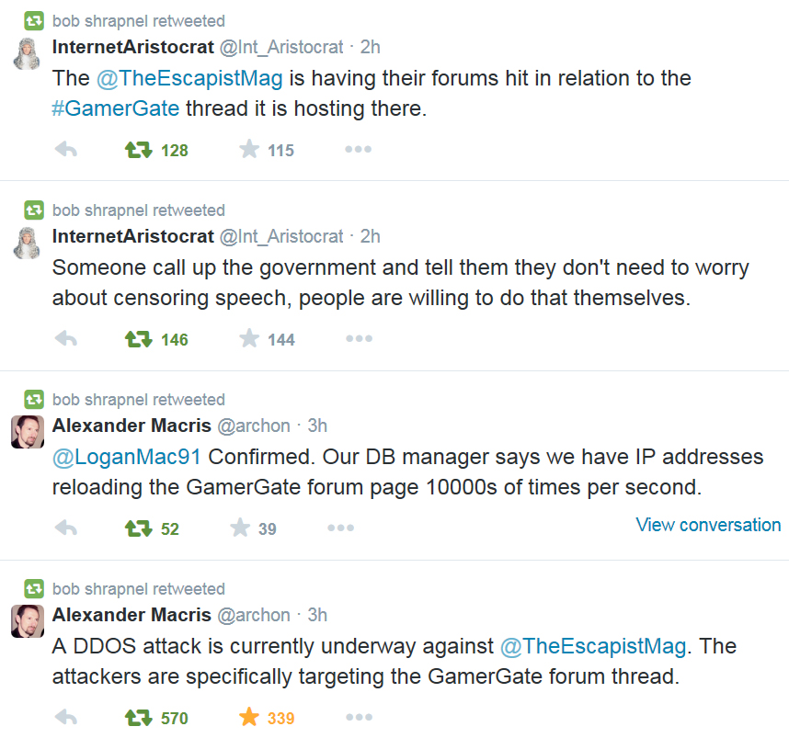This screenshot has height=738, width=789.
Task: Retweet the tweet with 52 retweets
Action: 139,528
